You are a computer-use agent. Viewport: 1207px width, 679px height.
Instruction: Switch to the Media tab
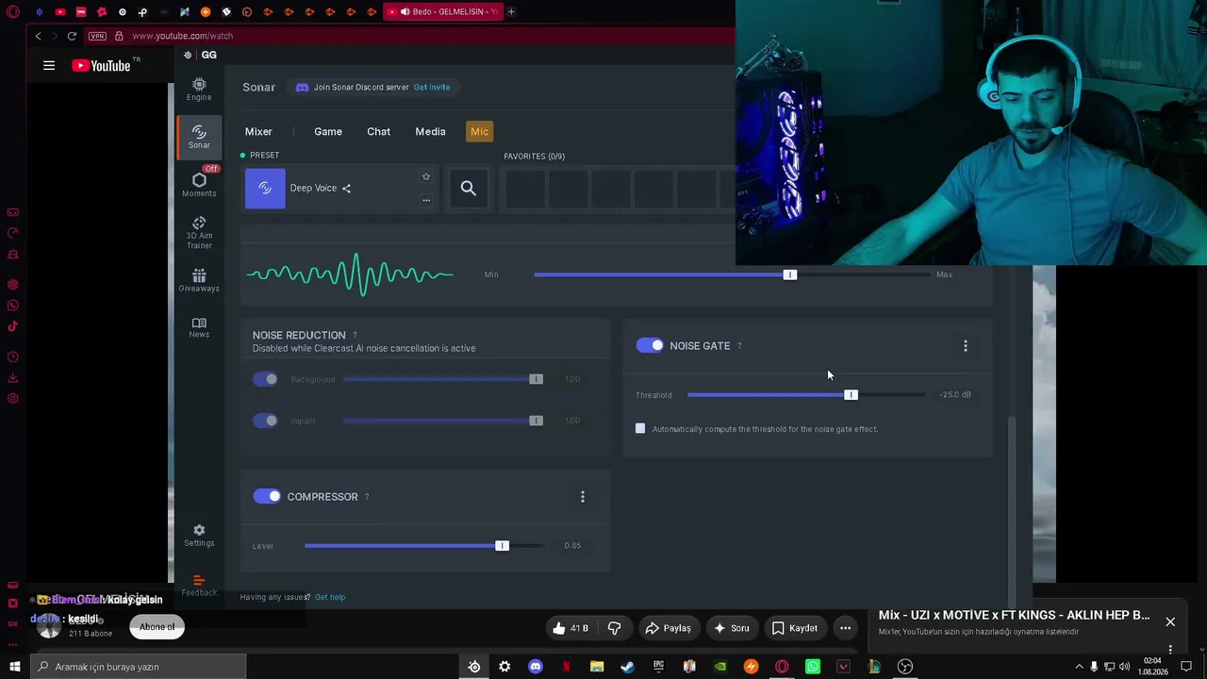430,132
